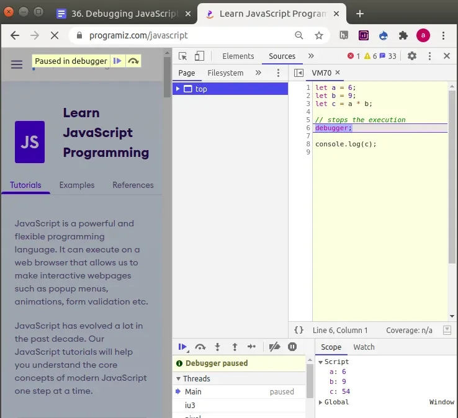
Task: Collapse the Script scope
Action: [x=320, y=362]
